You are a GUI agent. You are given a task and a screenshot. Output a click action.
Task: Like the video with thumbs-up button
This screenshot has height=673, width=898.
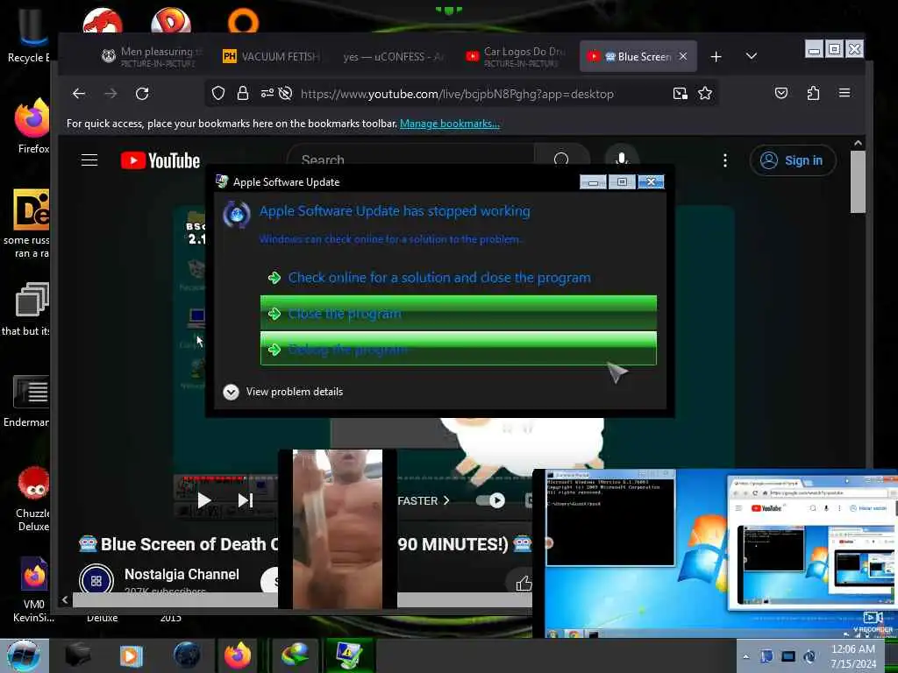click(x=524, y=583)
